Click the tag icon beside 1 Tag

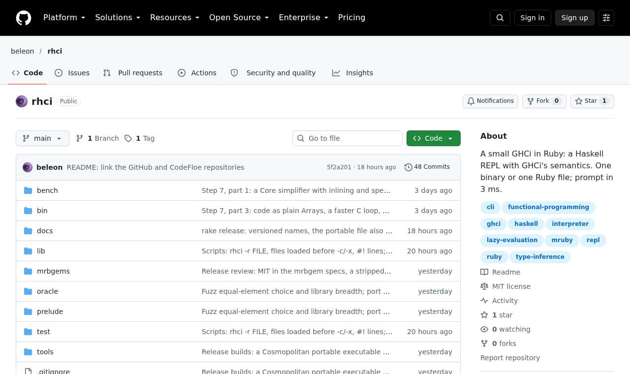[x=128, y=138]
